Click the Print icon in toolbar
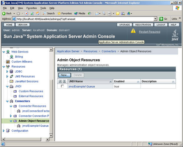Image resolution: width=183 pixels, height=147 pixels. (104, 13)
